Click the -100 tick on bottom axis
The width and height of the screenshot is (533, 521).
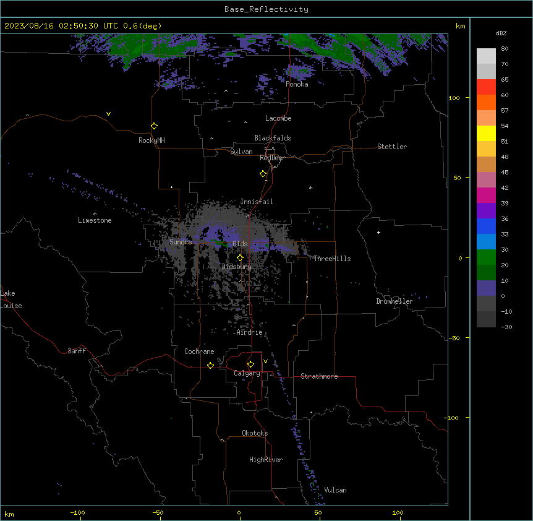[78, 512]
